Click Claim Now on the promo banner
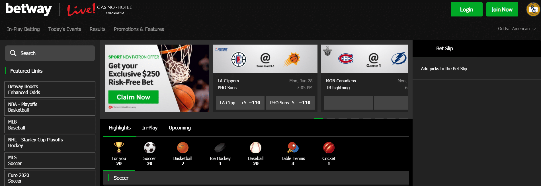Screen dimensions: 541x186 click(133, 97)
